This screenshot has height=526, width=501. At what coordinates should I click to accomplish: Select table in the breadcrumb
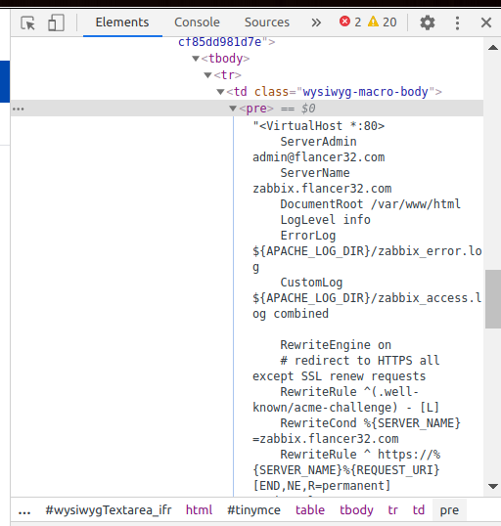pyautogui.click(x=310, y=510)
